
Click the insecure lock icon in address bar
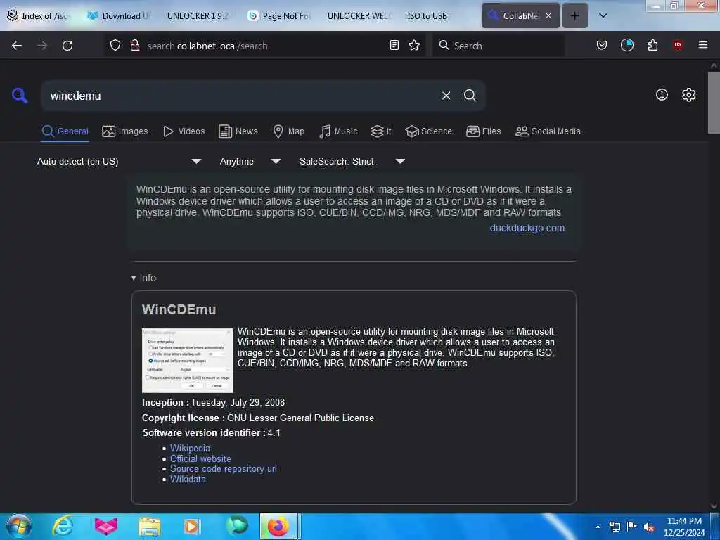pos(134,45)
